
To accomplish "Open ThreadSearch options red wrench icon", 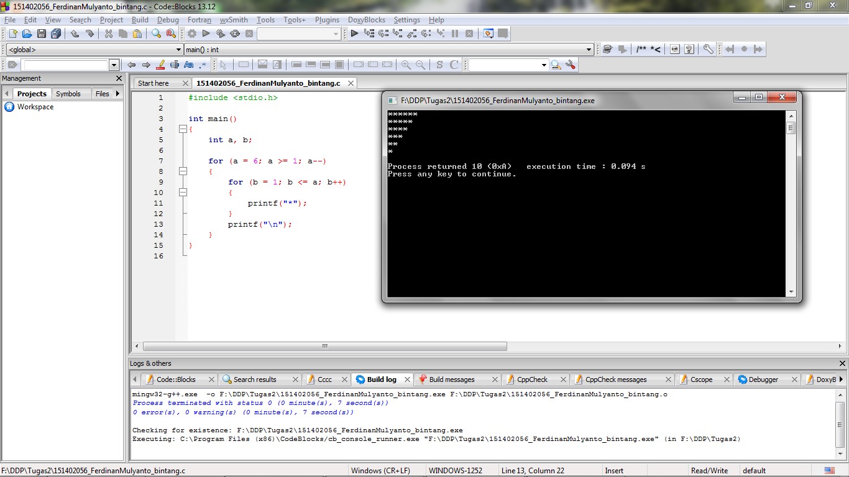I will coord(571,65).
